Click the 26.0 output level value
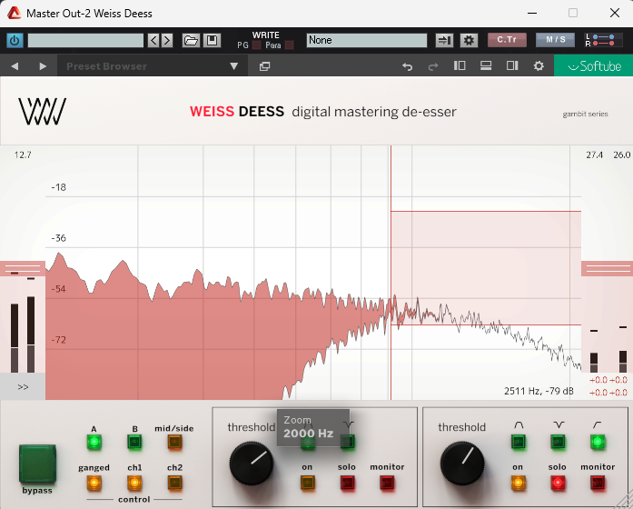 pyautogui.click(x=622, y=155)
